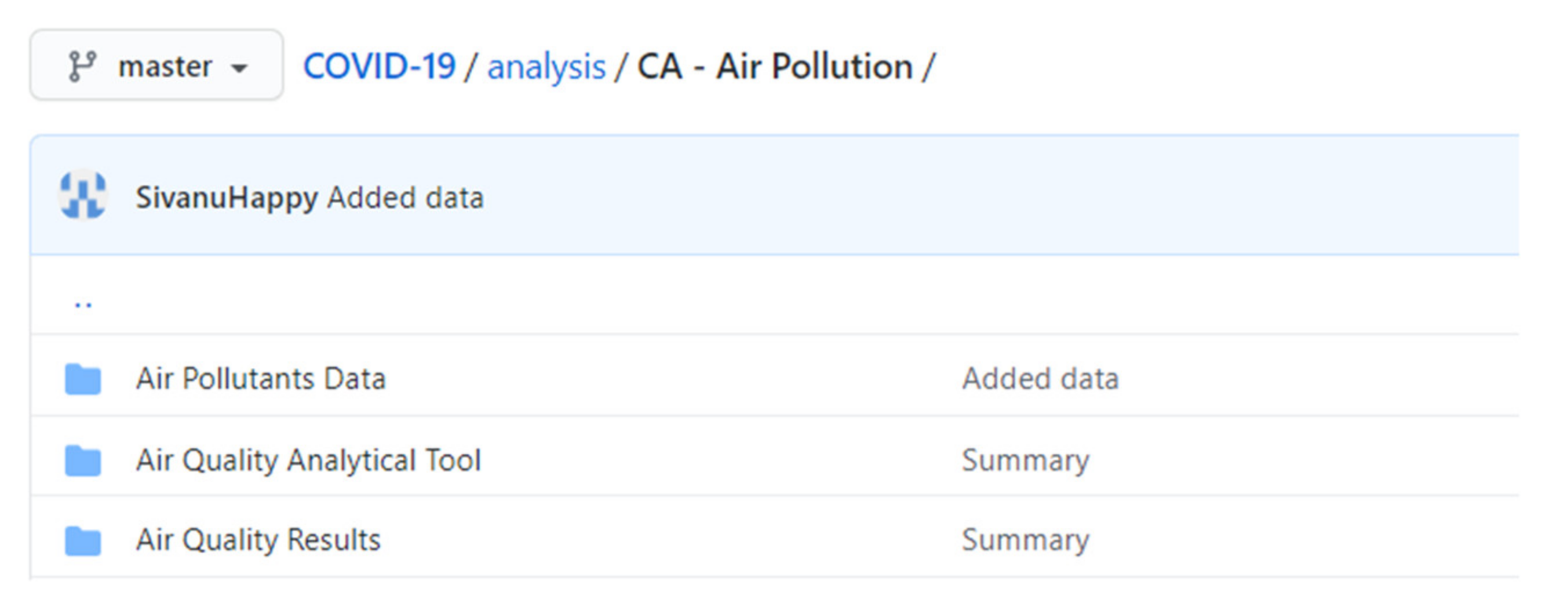Click the master branch name label
The image size is (1560, 607).
pyautogui.click(x=165, y=66)
